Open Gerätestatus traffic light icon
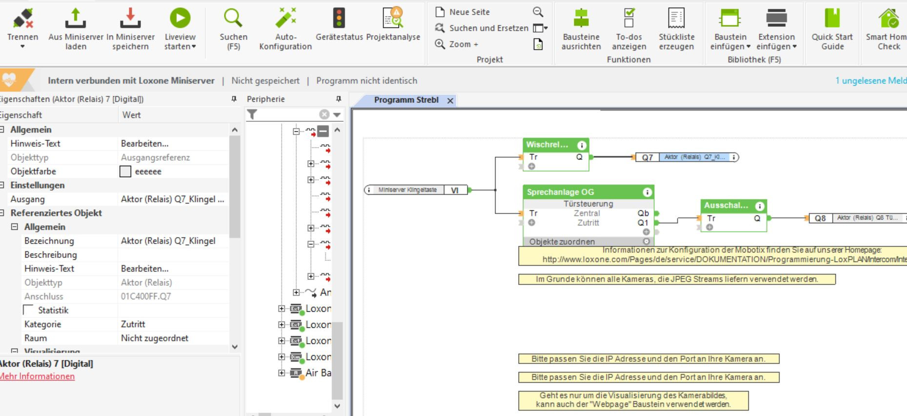 339,19
